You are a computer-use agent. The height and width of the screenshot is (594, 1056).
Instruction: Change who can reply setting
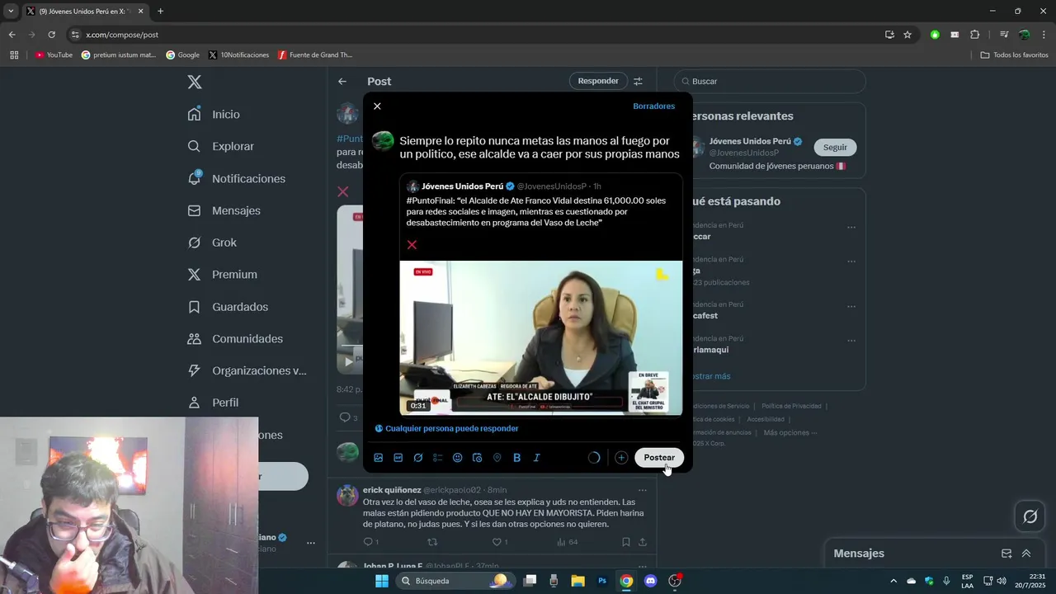point(446,428)
